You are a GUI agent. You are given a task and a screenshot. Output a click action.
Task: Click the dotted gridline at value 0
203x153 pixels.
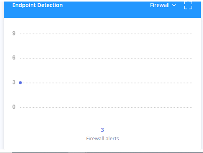coord(106,107)
